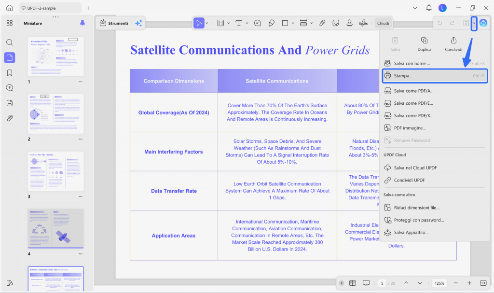Image resolution: width=494 pixels, height=293 pixels.
Task: Choose Proteggi con password...
Action: (435, 220)
